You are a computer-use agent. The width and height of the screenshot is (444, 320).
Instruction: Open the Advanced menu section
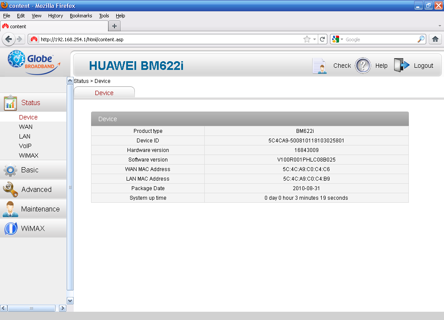coord(33,189)
